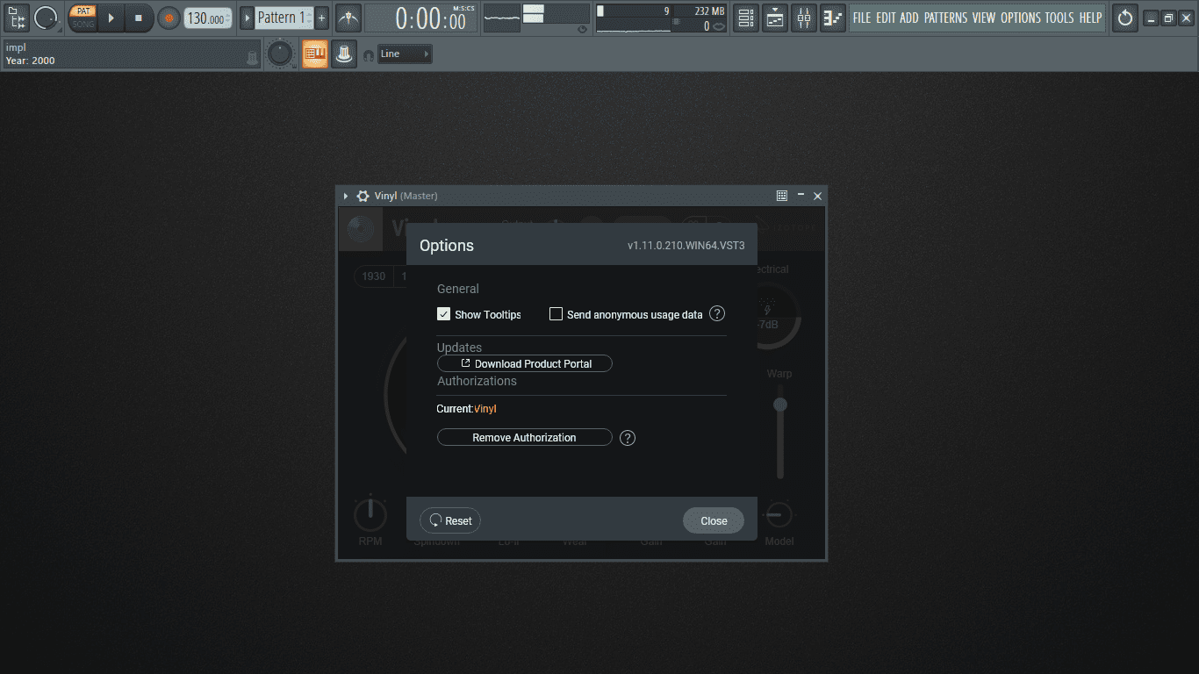The height and width of the screenshot is (674, 1199).
Task: Close the Options dialog
Action: pos(714,520)
